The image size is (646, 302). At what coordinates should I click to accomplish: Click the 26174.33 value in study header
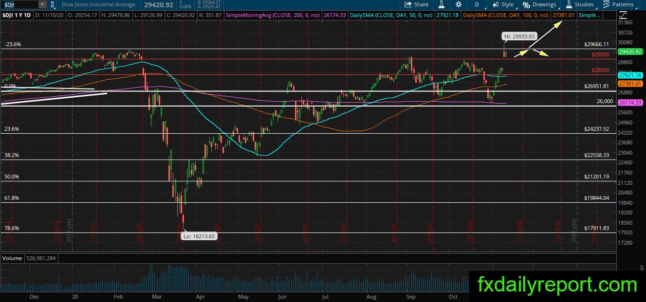click(x=335, y=16)
